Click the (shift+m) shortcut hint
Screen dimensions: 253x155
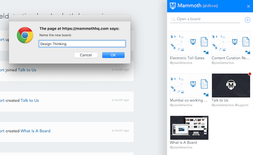tap(210, 6)
